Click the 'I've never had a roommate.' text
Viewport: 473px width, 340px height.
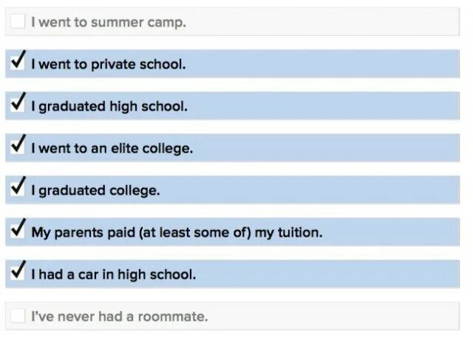point(119,317)
